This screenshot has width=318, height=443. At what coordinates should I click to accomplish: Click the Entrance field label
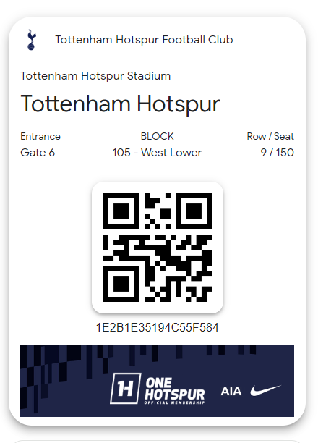(40, 137)
